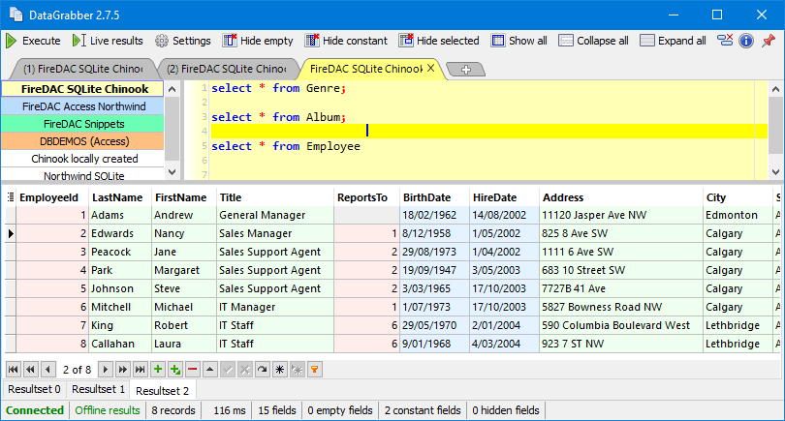
Task: Click Expand all in the toolbar
Action: coord(673,41)
